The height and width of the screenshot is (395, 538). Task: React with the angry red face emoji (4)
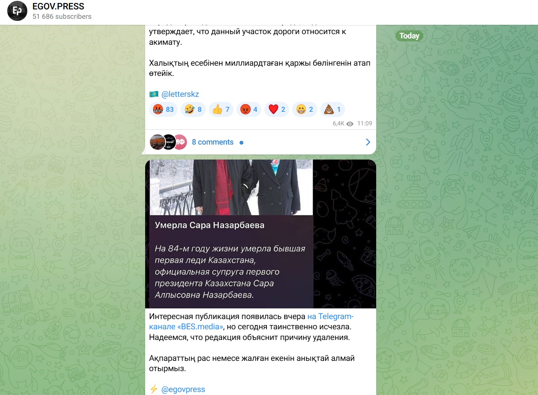[249, 110]
